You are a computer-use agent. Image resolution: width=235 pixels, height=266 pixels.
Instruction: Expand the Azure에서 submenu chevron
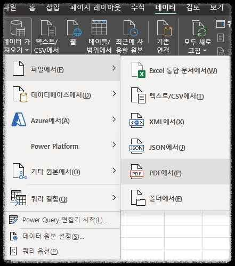[114, 119]
